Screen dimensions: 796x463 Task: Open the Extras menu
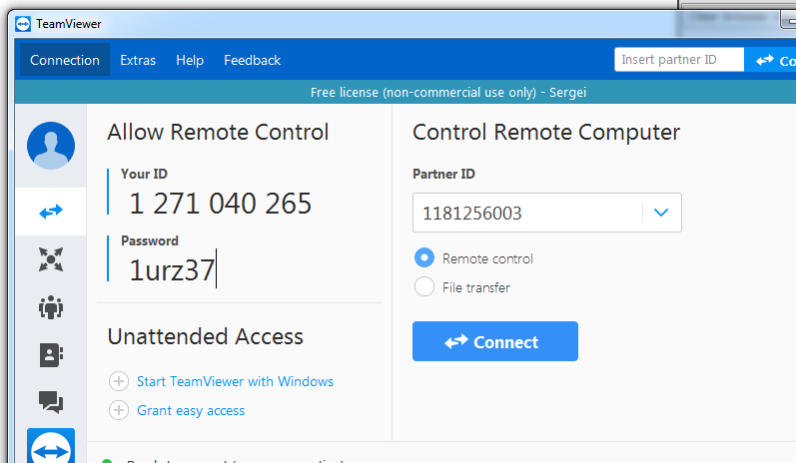138,60
